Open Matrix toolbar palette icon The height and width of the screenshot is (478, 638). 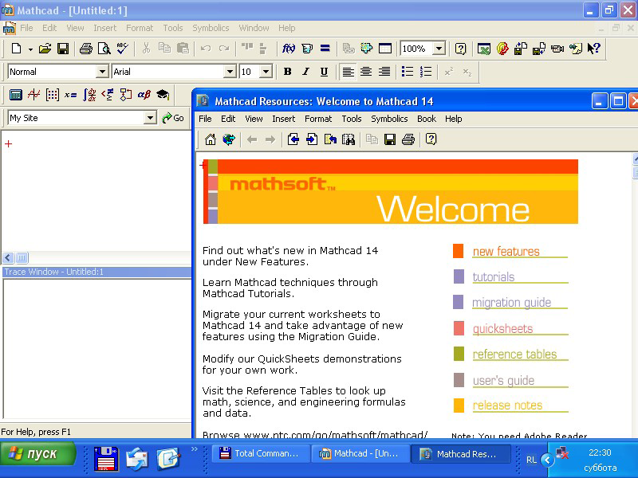click(53, 95)
